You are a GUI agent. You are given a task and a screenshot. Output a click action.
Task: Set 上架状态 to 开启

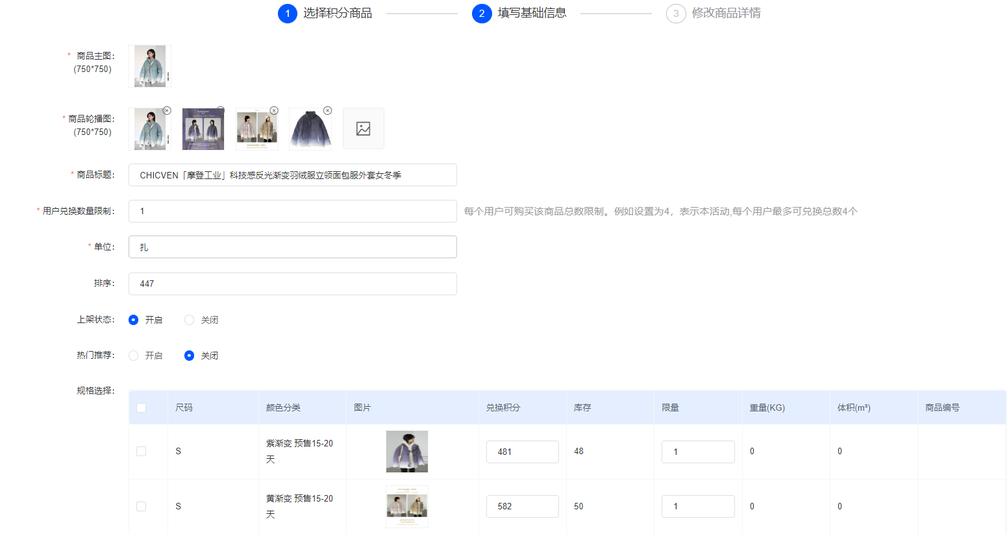(x=134, y=320)
